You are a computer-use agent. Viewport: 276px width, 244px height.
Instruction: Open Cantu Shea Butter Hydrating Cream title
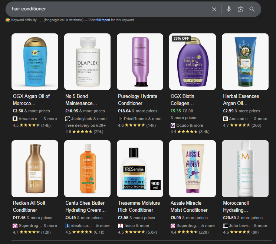(x=86, y=207)
